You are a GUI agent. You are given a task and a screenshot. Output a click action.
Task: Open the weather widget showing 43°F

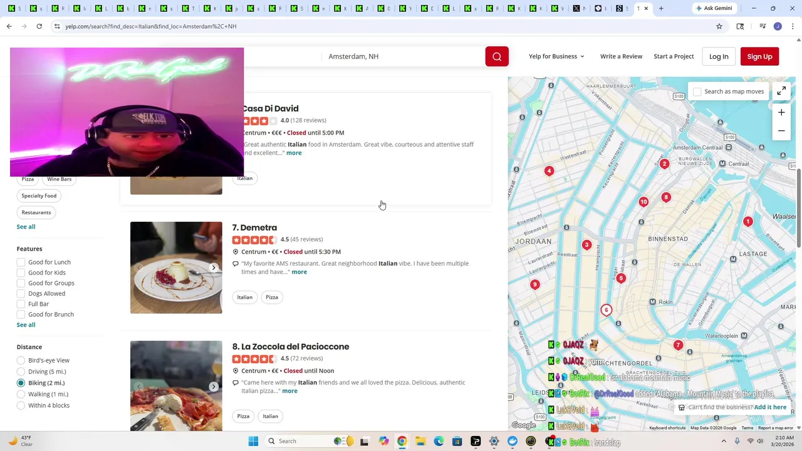(x=20, y=441)
